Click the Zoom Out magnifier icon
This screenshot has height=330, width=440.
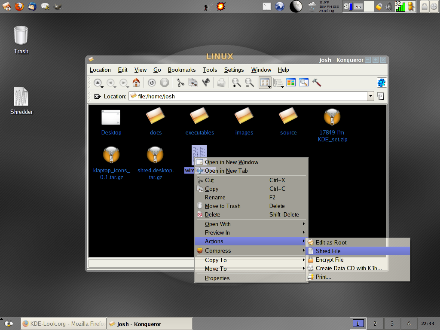point(249,82)
